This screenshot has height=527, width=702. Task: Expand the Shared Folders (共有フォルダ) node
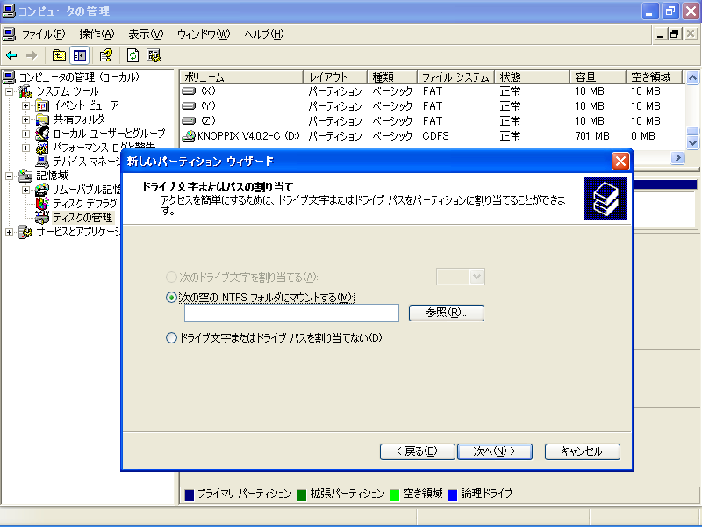click(x=26, y=119)
